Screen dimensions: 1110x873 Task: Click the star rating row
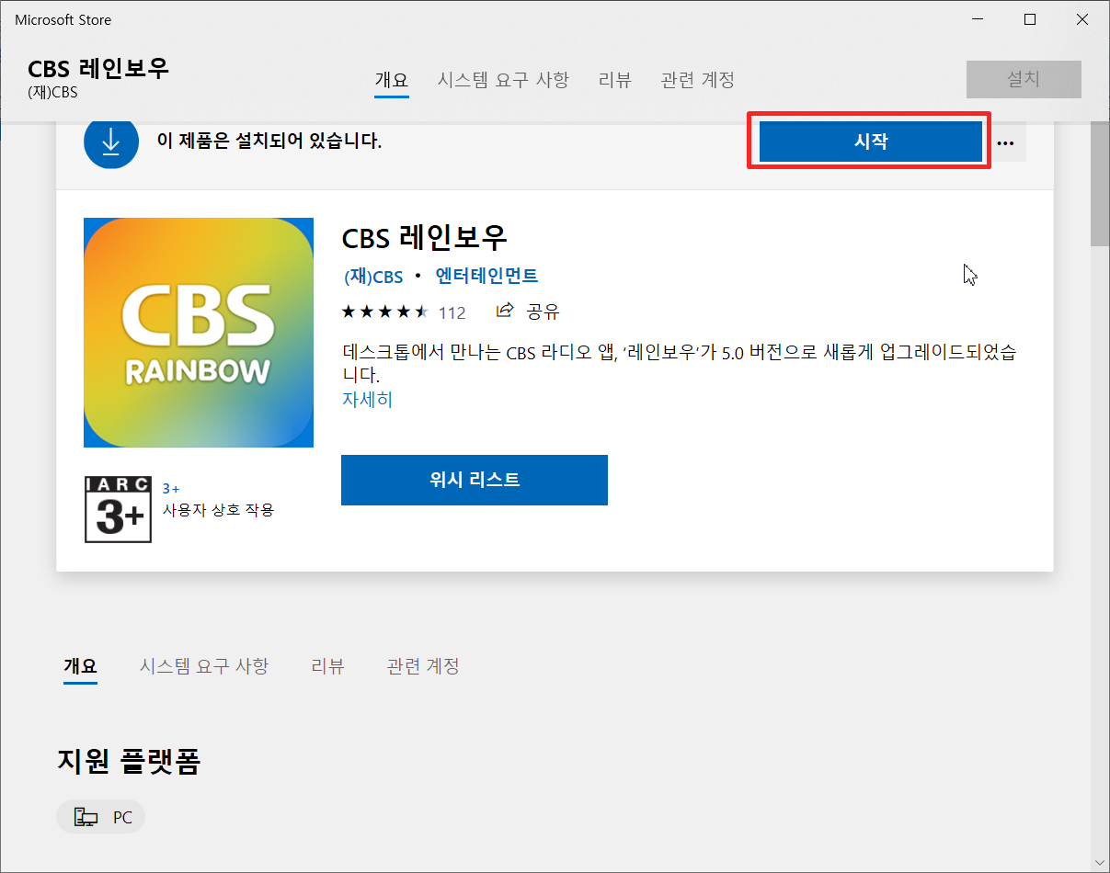385,312
